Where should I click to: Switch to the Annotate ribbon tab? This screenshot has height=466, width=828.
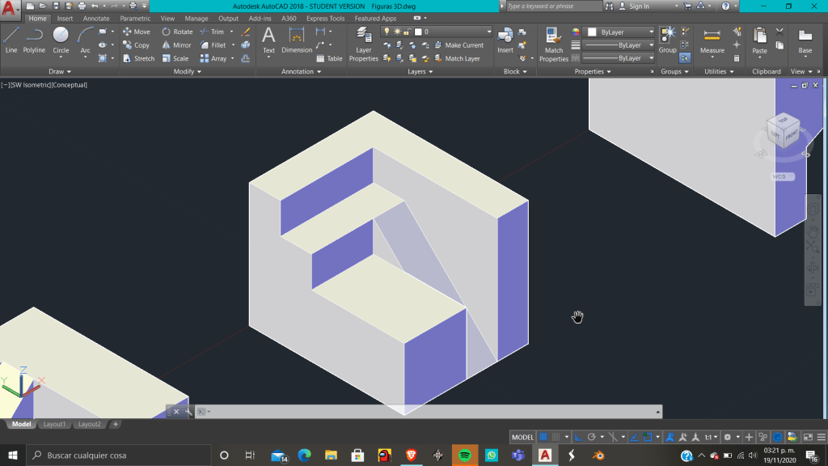coord(95,19)
